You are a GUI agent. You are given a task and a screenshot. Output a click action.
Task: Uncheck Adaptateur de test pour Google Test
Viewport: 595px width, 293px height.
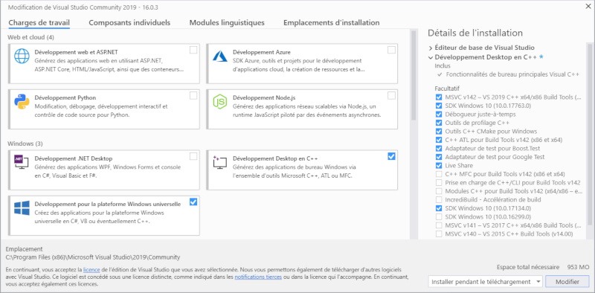pyautogui.click(x=439, y=157)
